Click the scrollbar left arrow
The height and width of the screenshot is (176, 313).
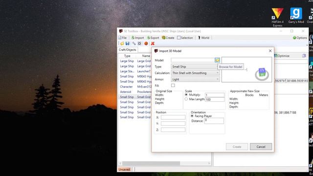[x=120, y=163]
